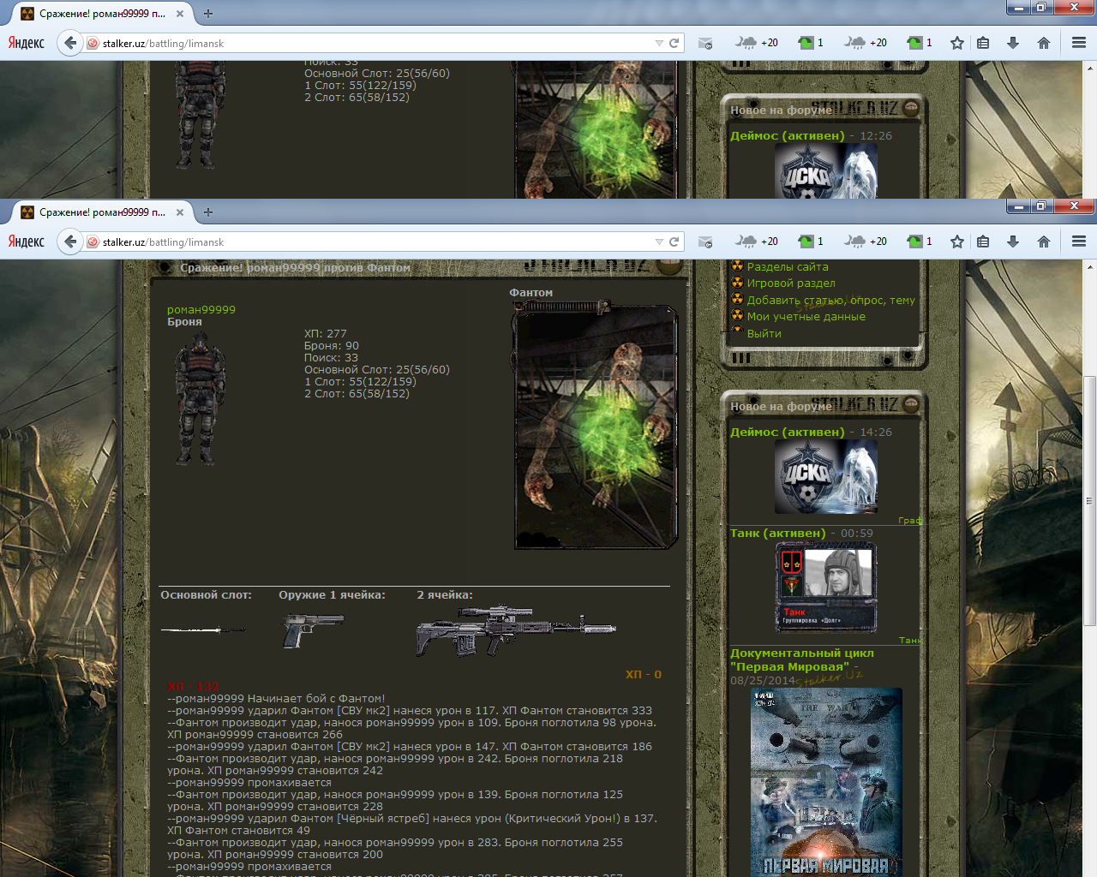Viewport: 1097px width, 877px height.
Task: Open the mail icon in back window
Action: click(705, 43)
